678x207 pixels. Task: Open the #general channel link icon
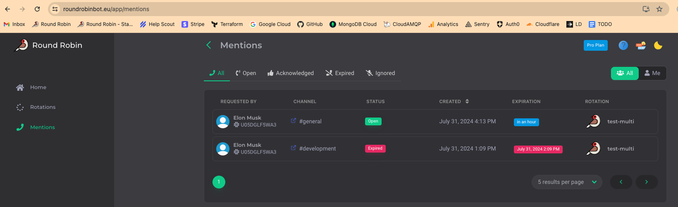pyautogui.click(x=294, y=121)
